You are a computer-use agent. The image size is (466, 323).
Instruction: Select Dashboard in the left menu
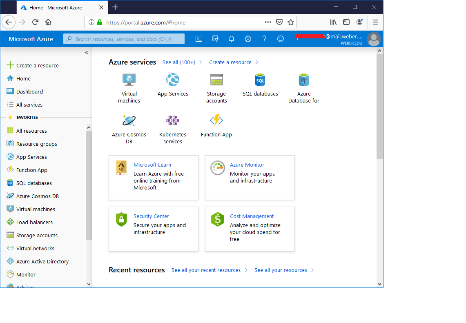(x=29, y=91)
